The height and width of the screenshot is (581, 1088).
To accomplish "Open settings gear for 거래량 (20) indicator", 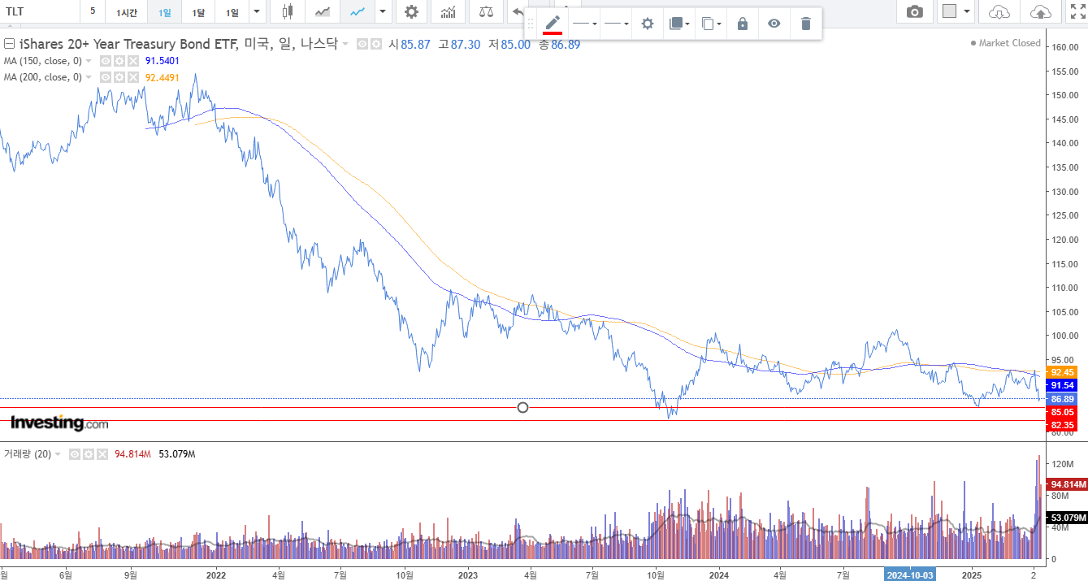I will click(x=89, y=454).
